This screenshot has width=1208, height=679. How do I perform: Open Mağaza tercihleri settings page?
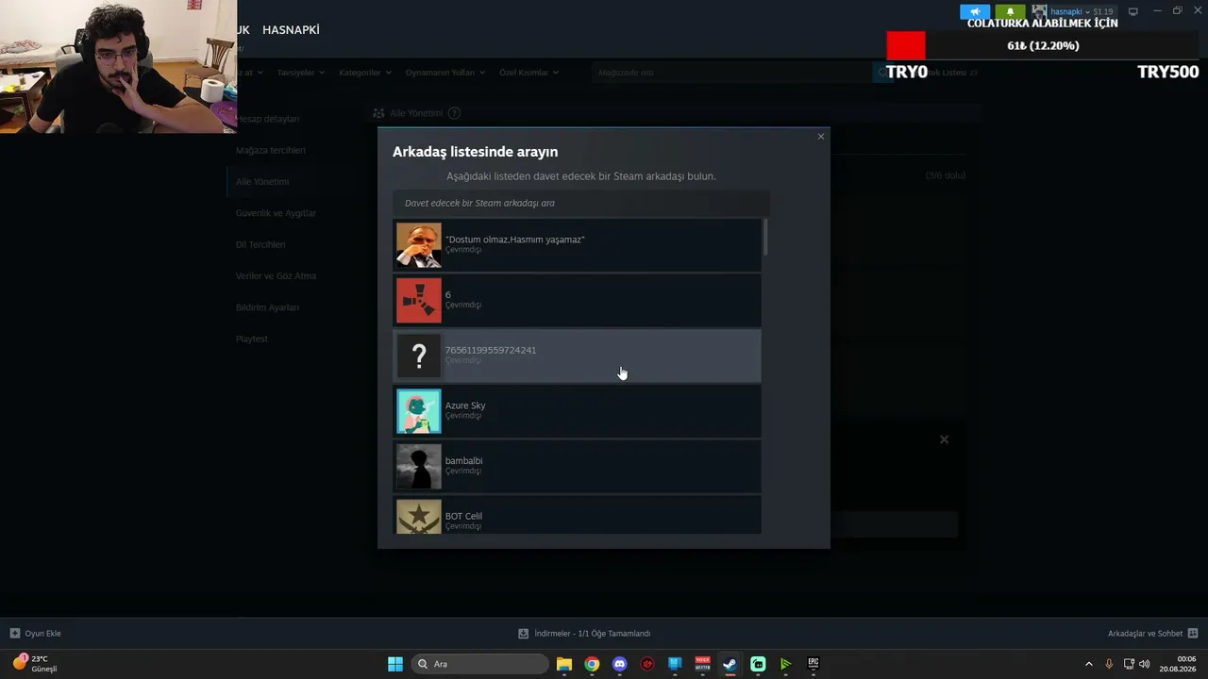(270, 150)
